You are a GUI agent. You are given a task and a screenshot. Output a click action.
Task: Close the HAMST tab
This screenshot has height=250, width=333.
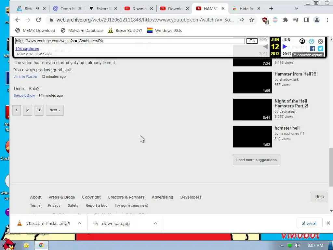coord(223,8)
